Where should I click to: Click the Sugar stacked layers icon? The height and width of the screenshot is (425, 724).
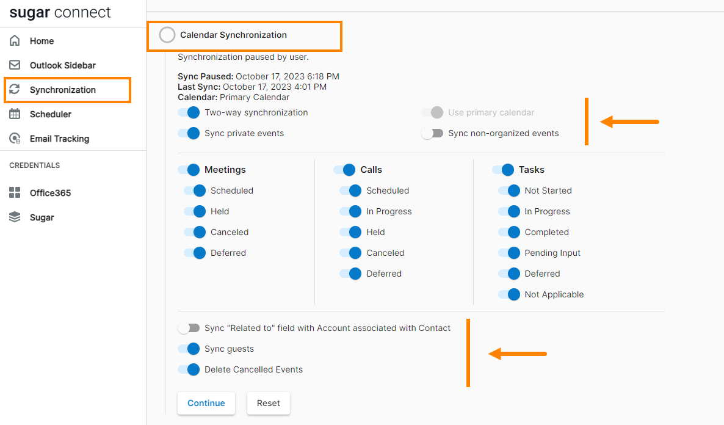(15, 217)
